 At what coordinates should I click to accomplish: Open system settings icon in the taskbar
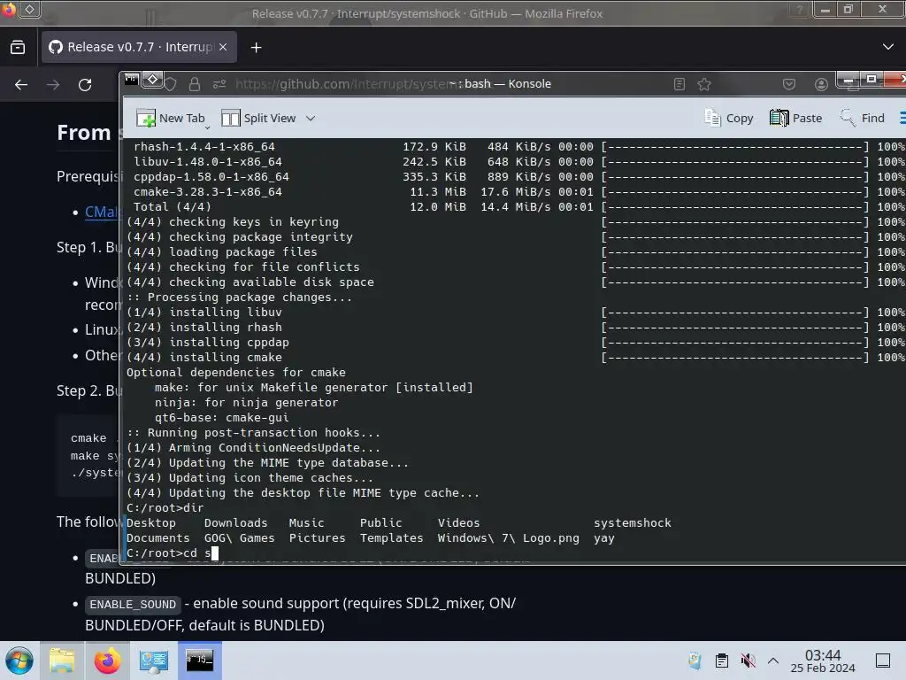coord(154,661)
